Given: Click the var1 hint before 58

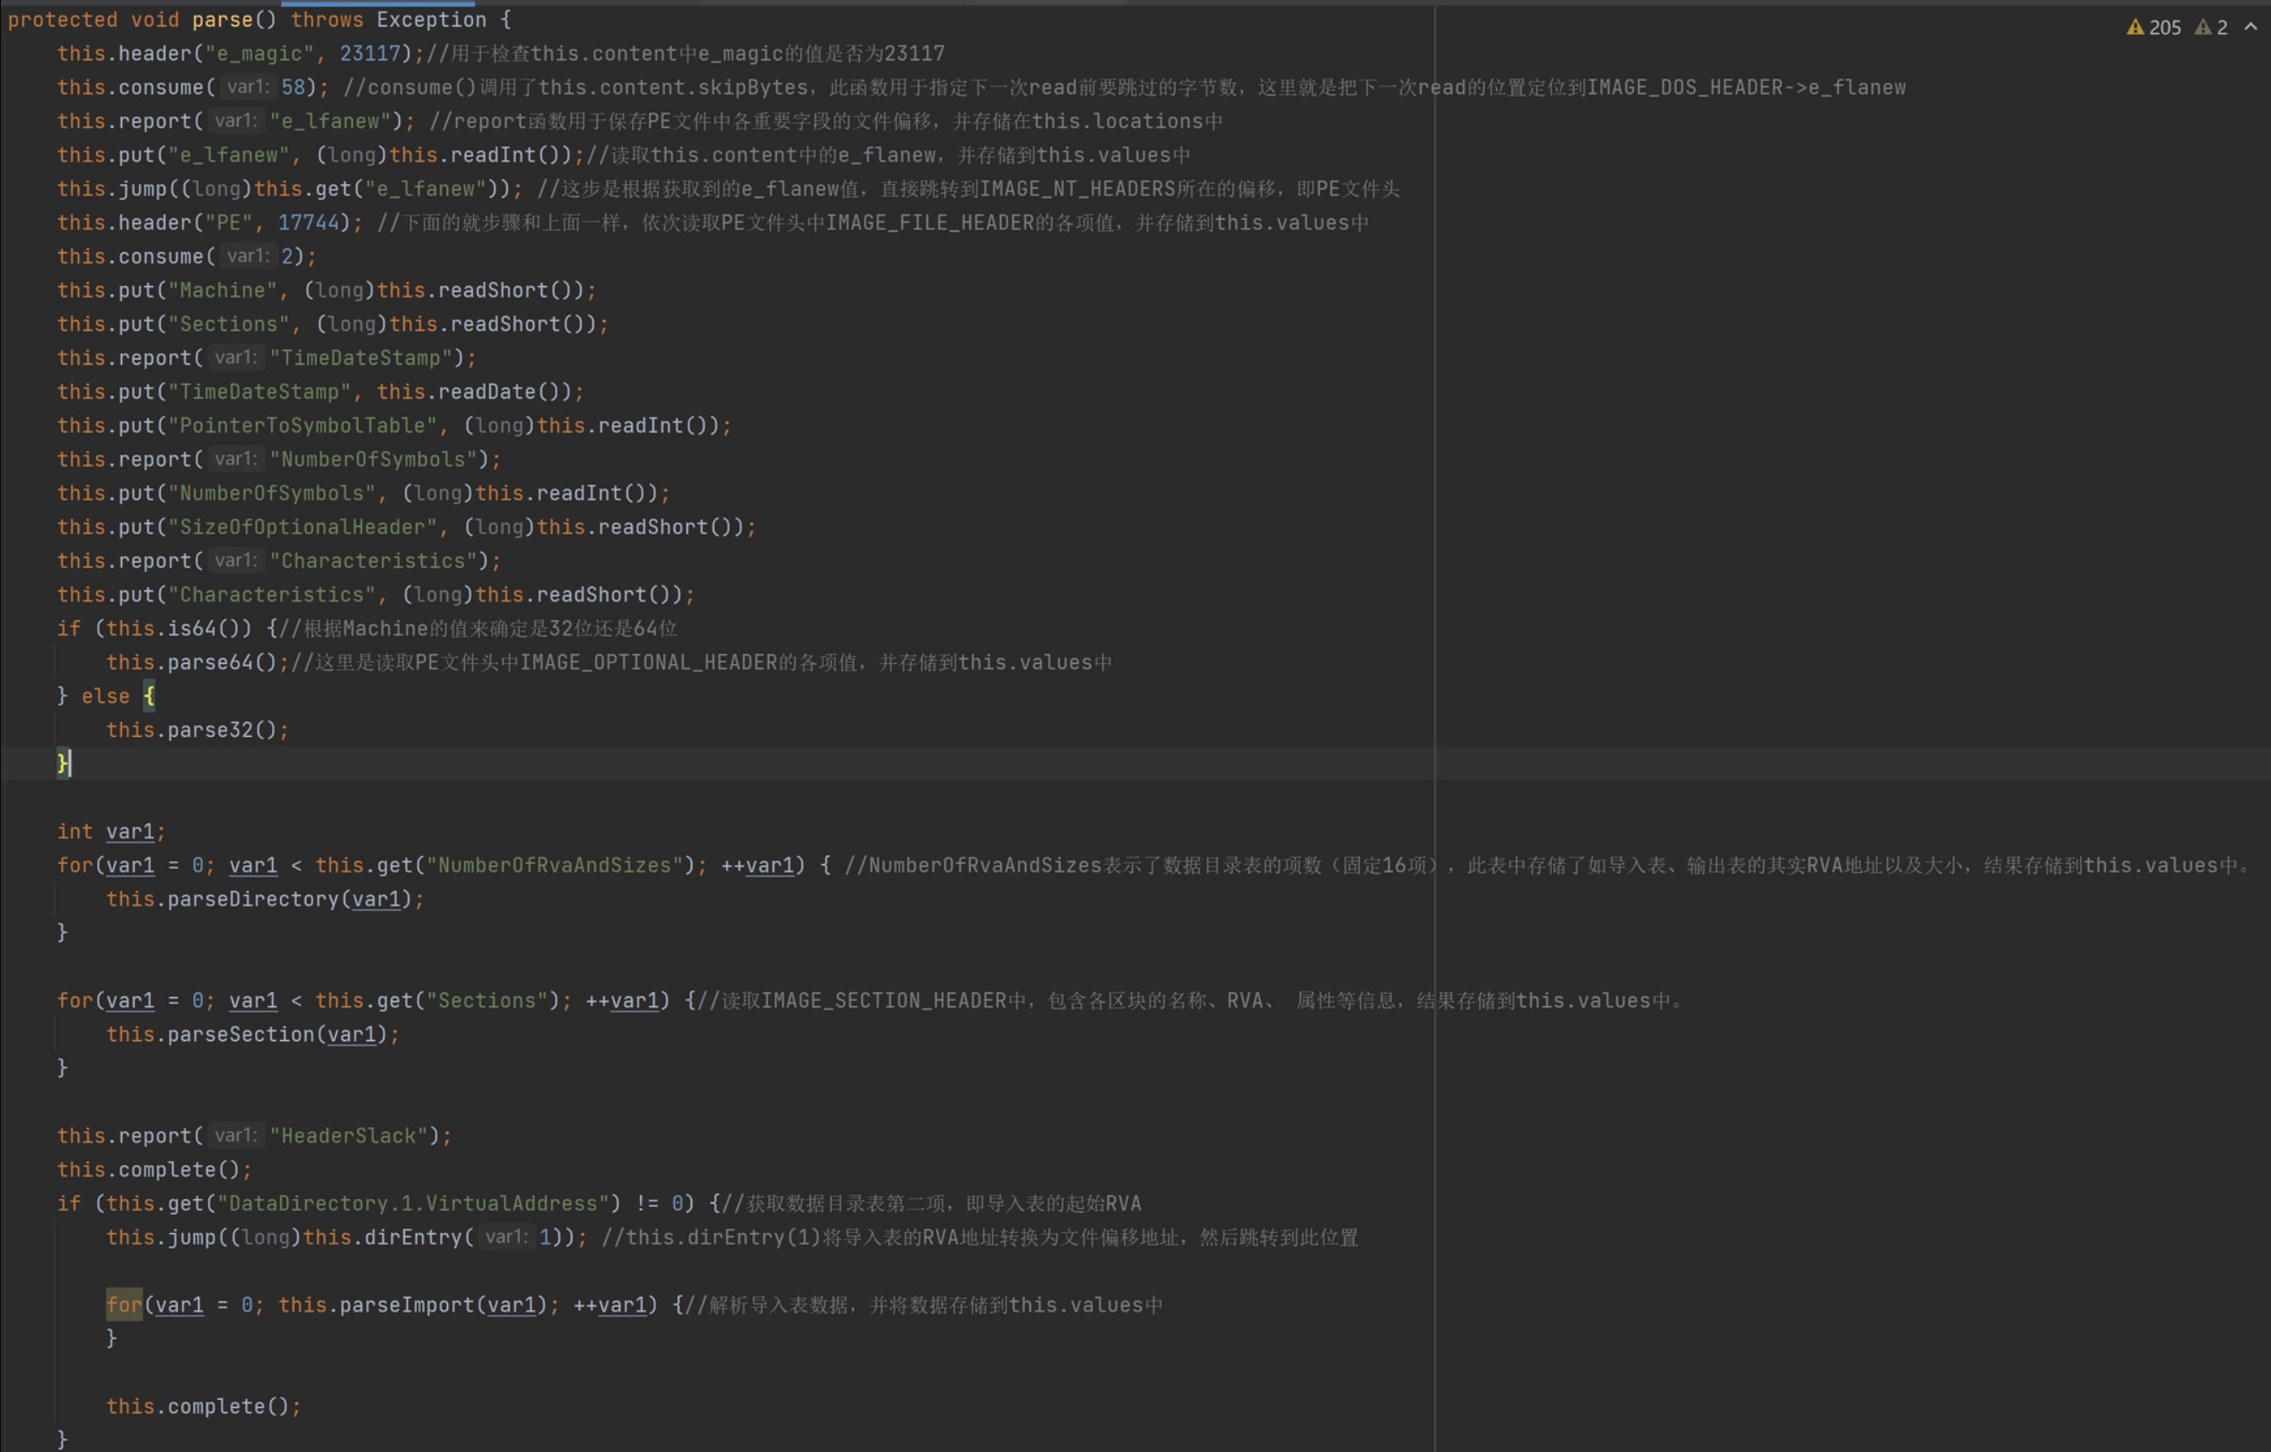Looking at the screenshot, I should coord(248,87).
